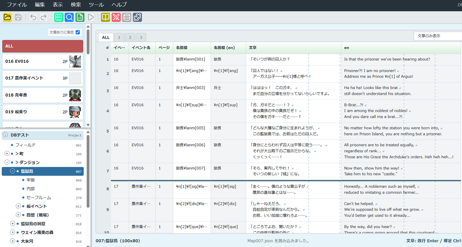Switch to page tab 2
Screen dimensions: 462x247
click(130, 37)
